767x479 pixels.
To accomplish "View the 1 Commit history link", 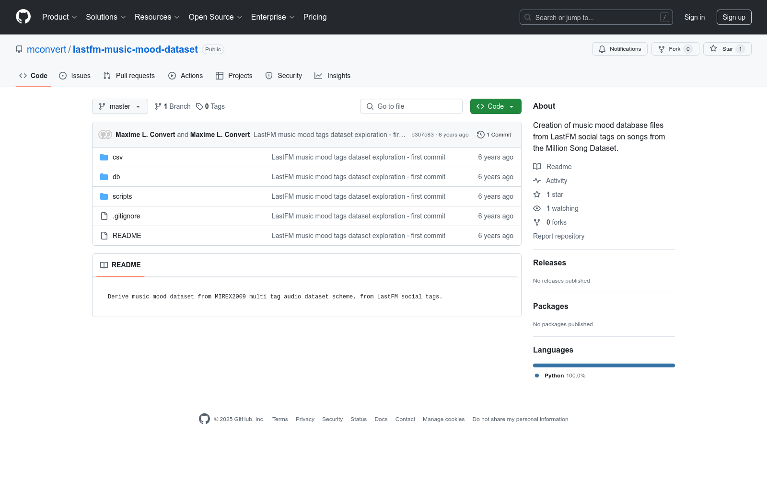I will pos(494,135).
